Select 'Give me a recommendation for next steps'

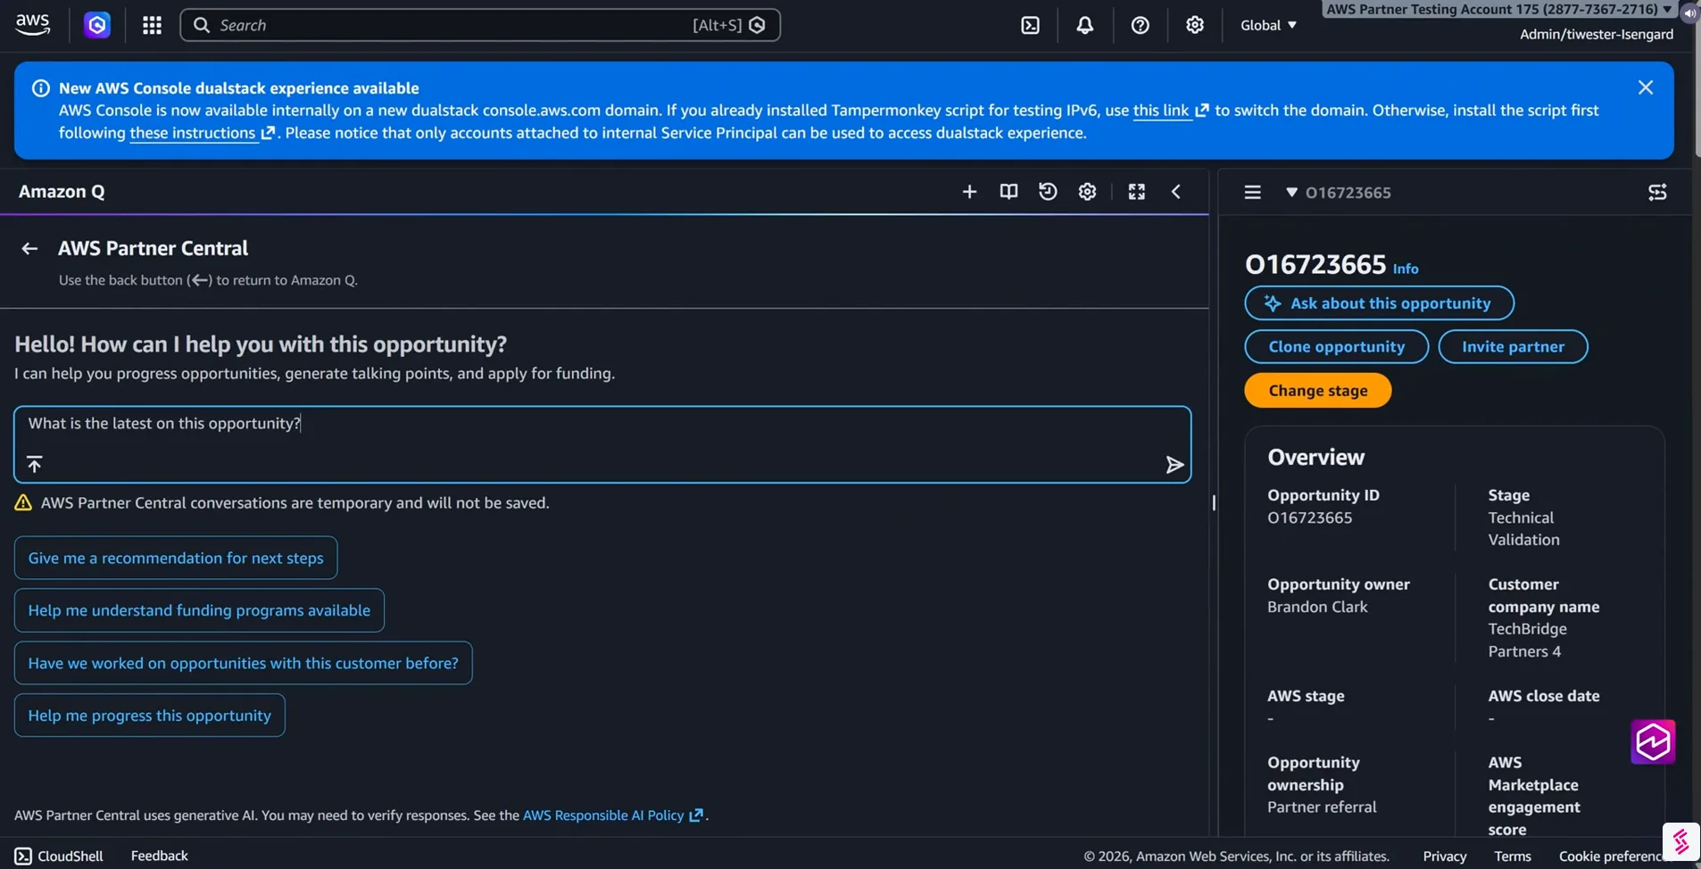click(176, 558)
